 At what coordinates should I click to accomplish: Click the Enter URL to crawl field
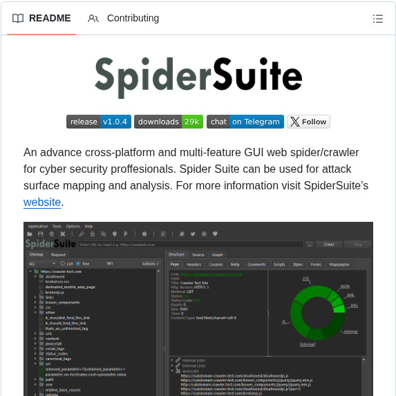(191, 245)
